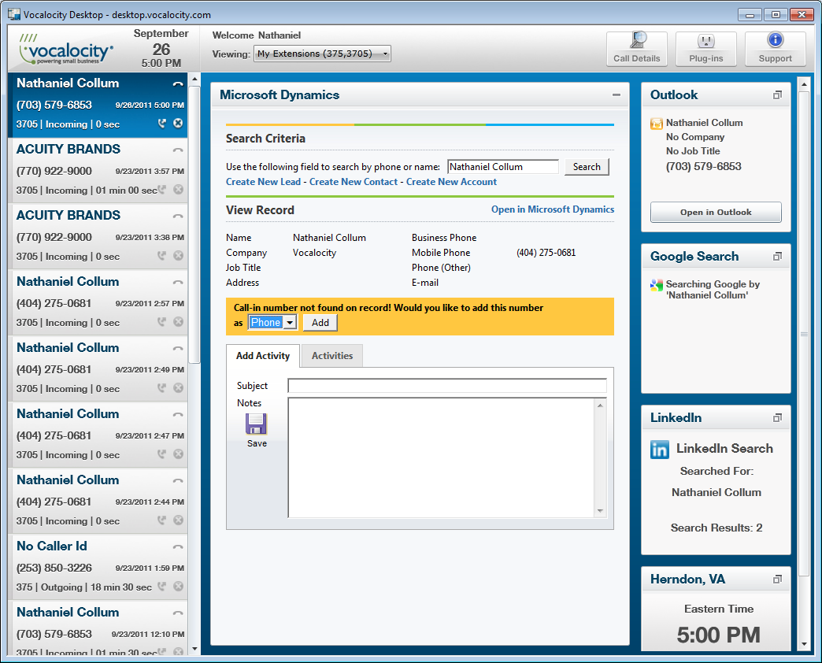Click into the Notes text area
The height and width of the screenshot is (663, 822).
[x=442, y=457]
